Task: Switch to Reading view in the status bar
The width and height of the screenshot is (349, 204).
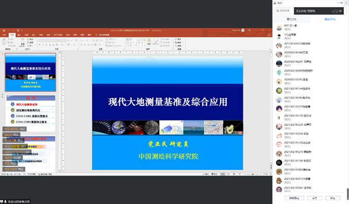Action: click(x=234, y=174)
